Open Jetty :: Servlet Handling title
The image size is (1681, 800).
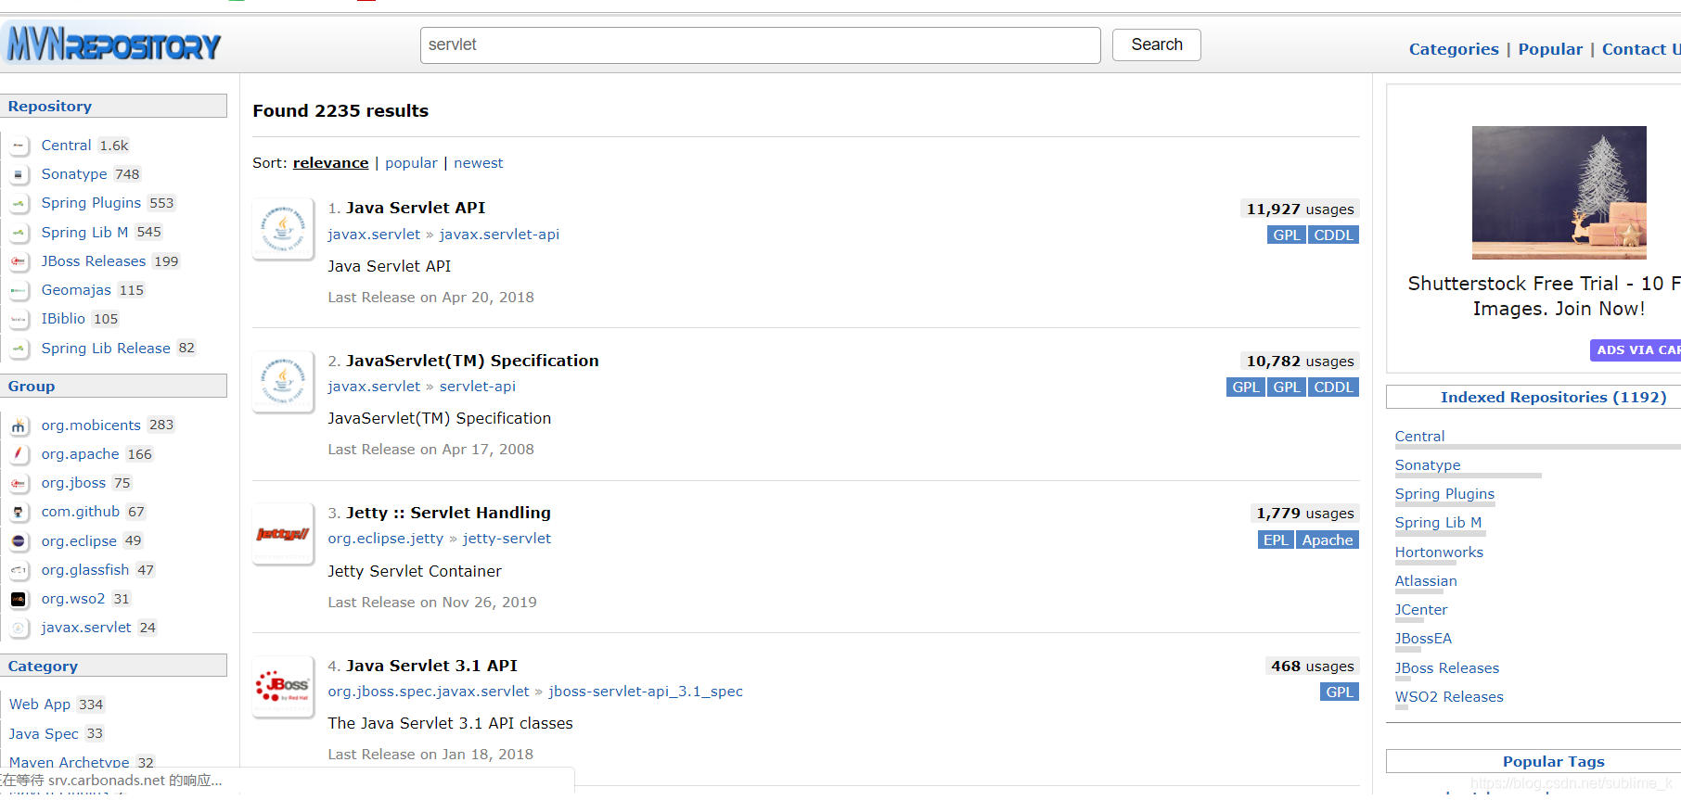(x=448, y=513)
